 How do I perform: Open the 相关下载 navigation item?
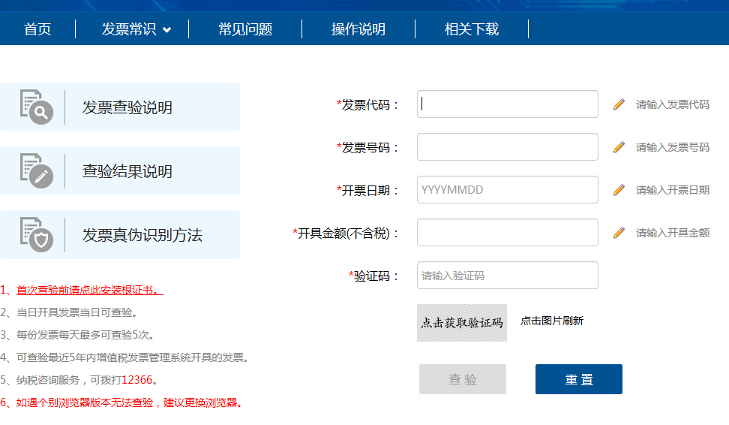click(x=472, y=29)
